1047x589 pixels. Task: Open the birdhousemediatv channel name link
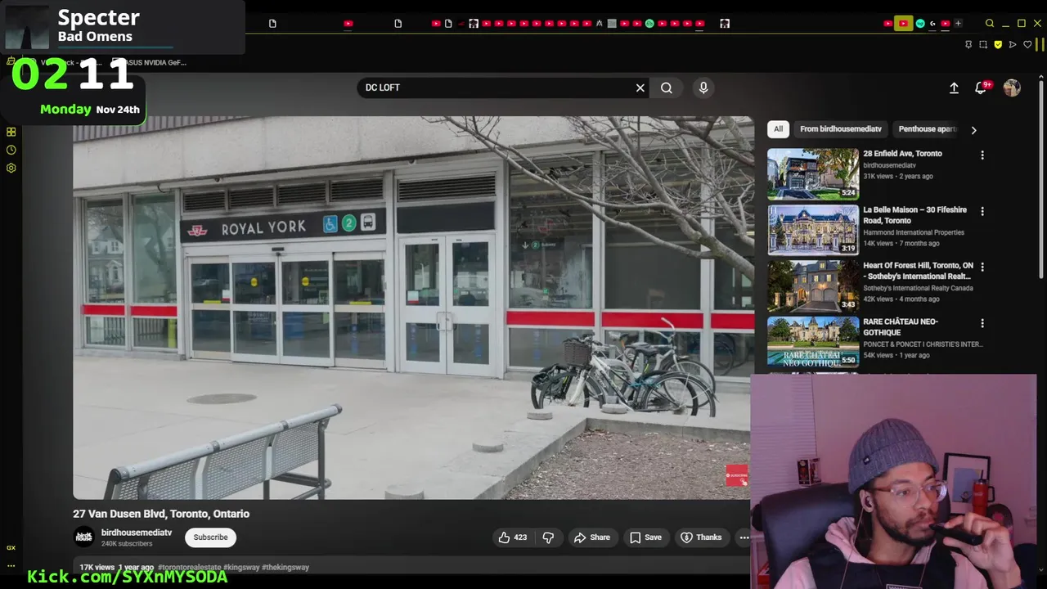click(137, 533)
